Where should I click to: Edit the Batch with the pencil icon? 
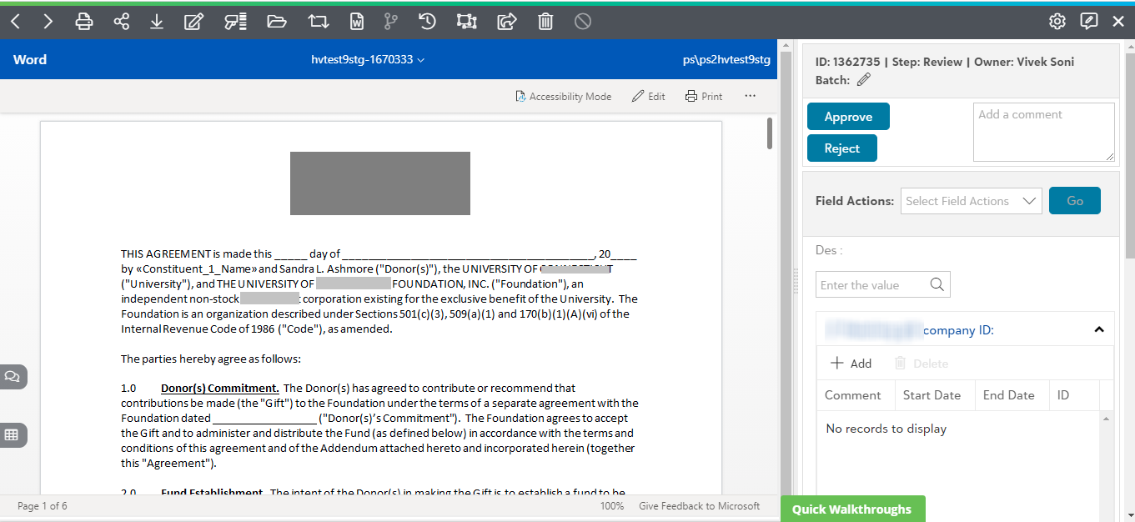(x=864, y=80)
